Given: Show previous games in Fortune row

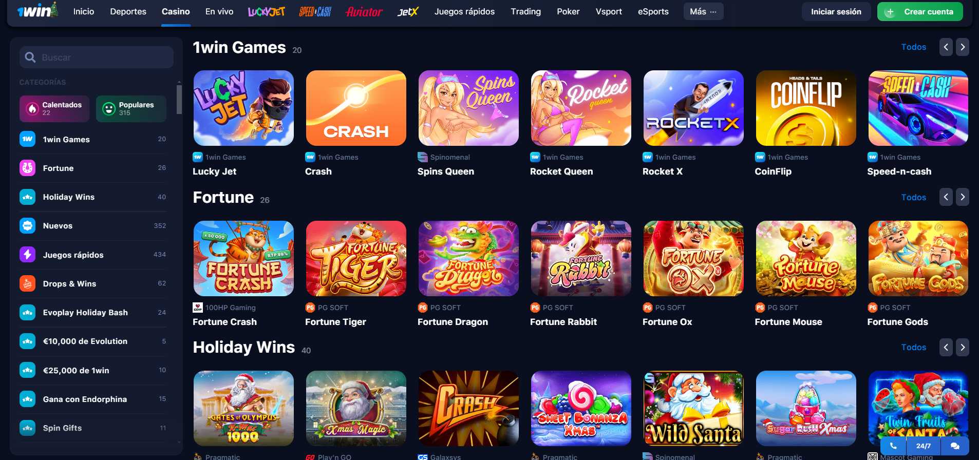Looking at the screenshot, I should pyautogui.click(x=946, y=197).
